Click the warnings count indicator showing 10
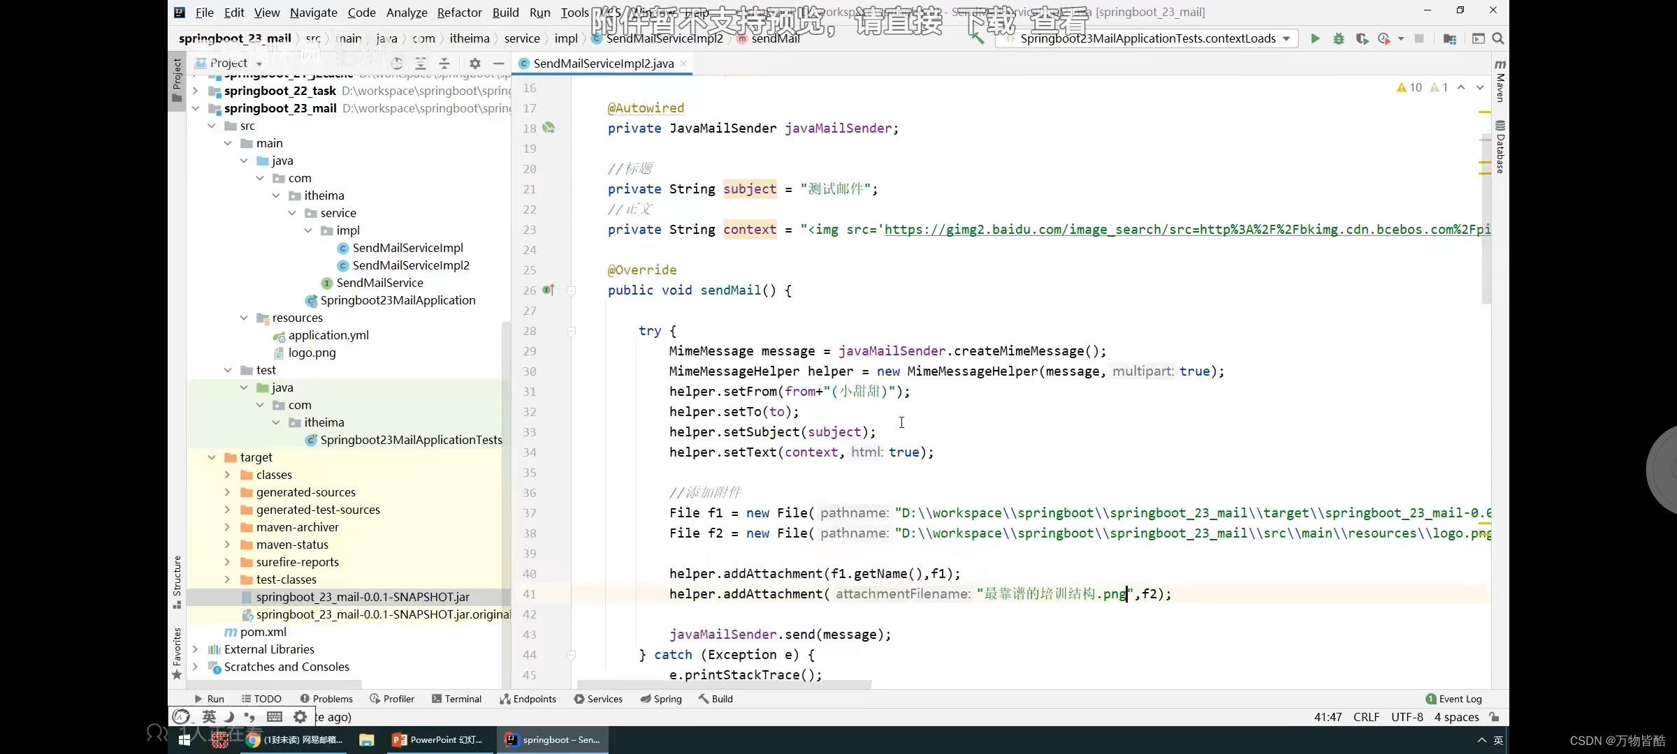1677x754 pixels. [x=1409, y=87]
